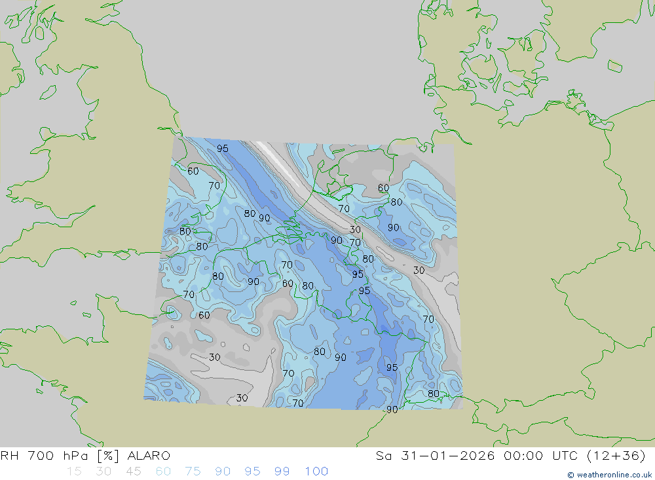Screen dimensions: 655x480
Task: Click legend value 45
Action: (133, 471)
